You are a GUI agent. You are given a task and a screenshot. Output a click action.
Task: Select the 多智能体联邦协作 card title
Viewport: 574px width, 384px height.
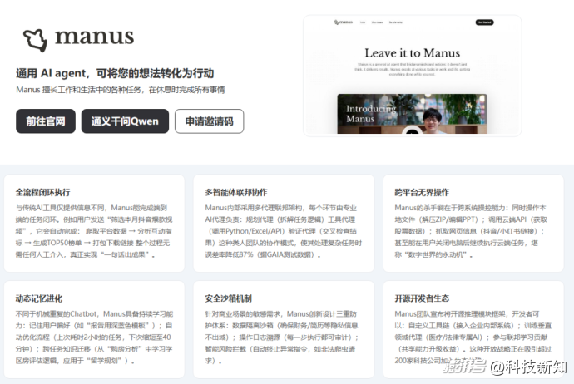pos(236,192)
